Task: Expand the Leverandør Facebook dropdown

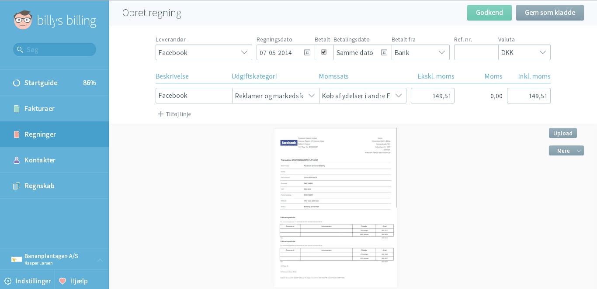Action: coord(204,52)
